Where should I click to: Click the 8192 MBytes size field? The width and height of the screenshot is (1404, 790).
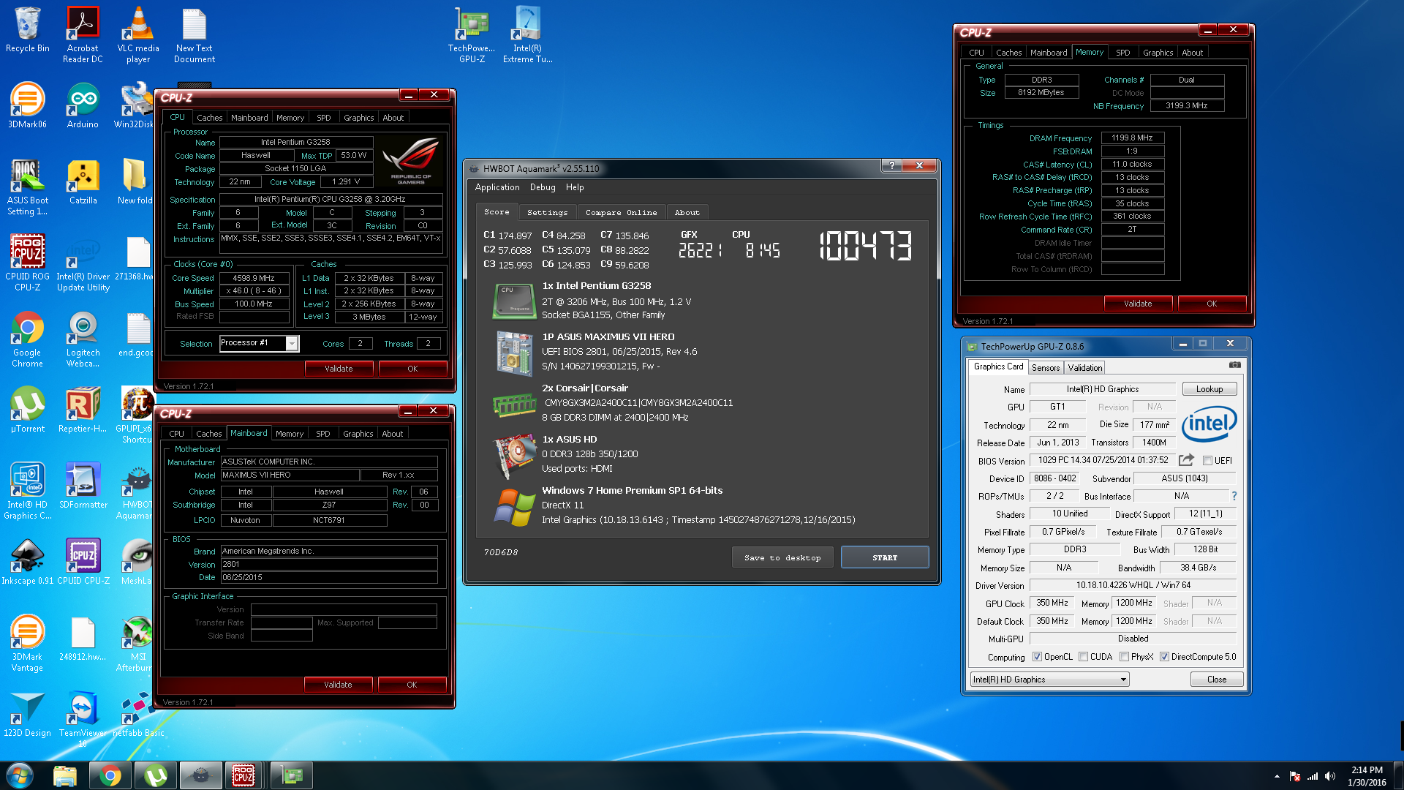tap(1041, 93)
